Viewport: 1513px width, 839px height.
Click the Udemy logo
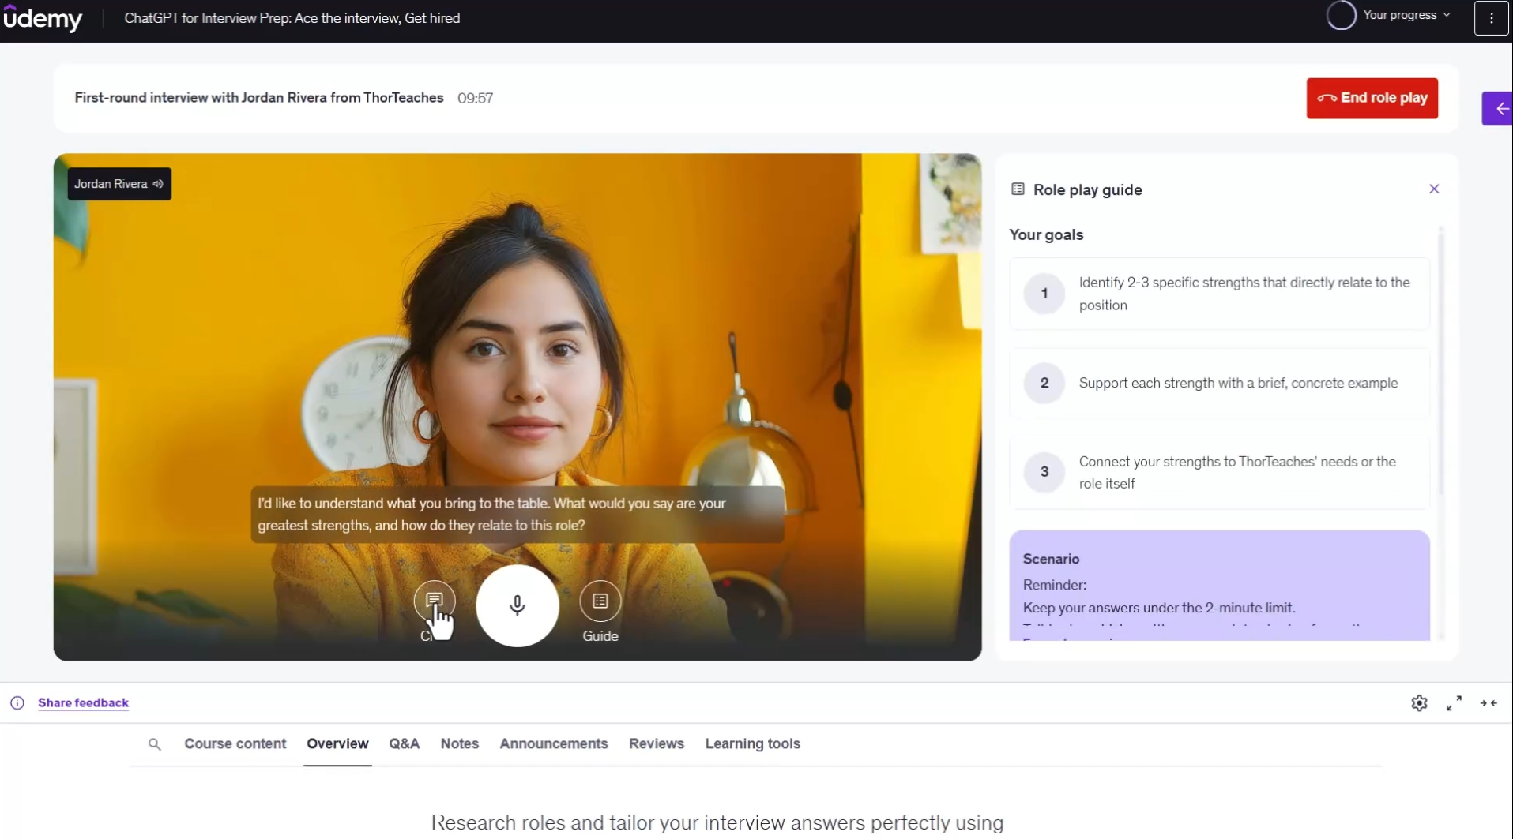pyautogui.click(x=43, y=18)
